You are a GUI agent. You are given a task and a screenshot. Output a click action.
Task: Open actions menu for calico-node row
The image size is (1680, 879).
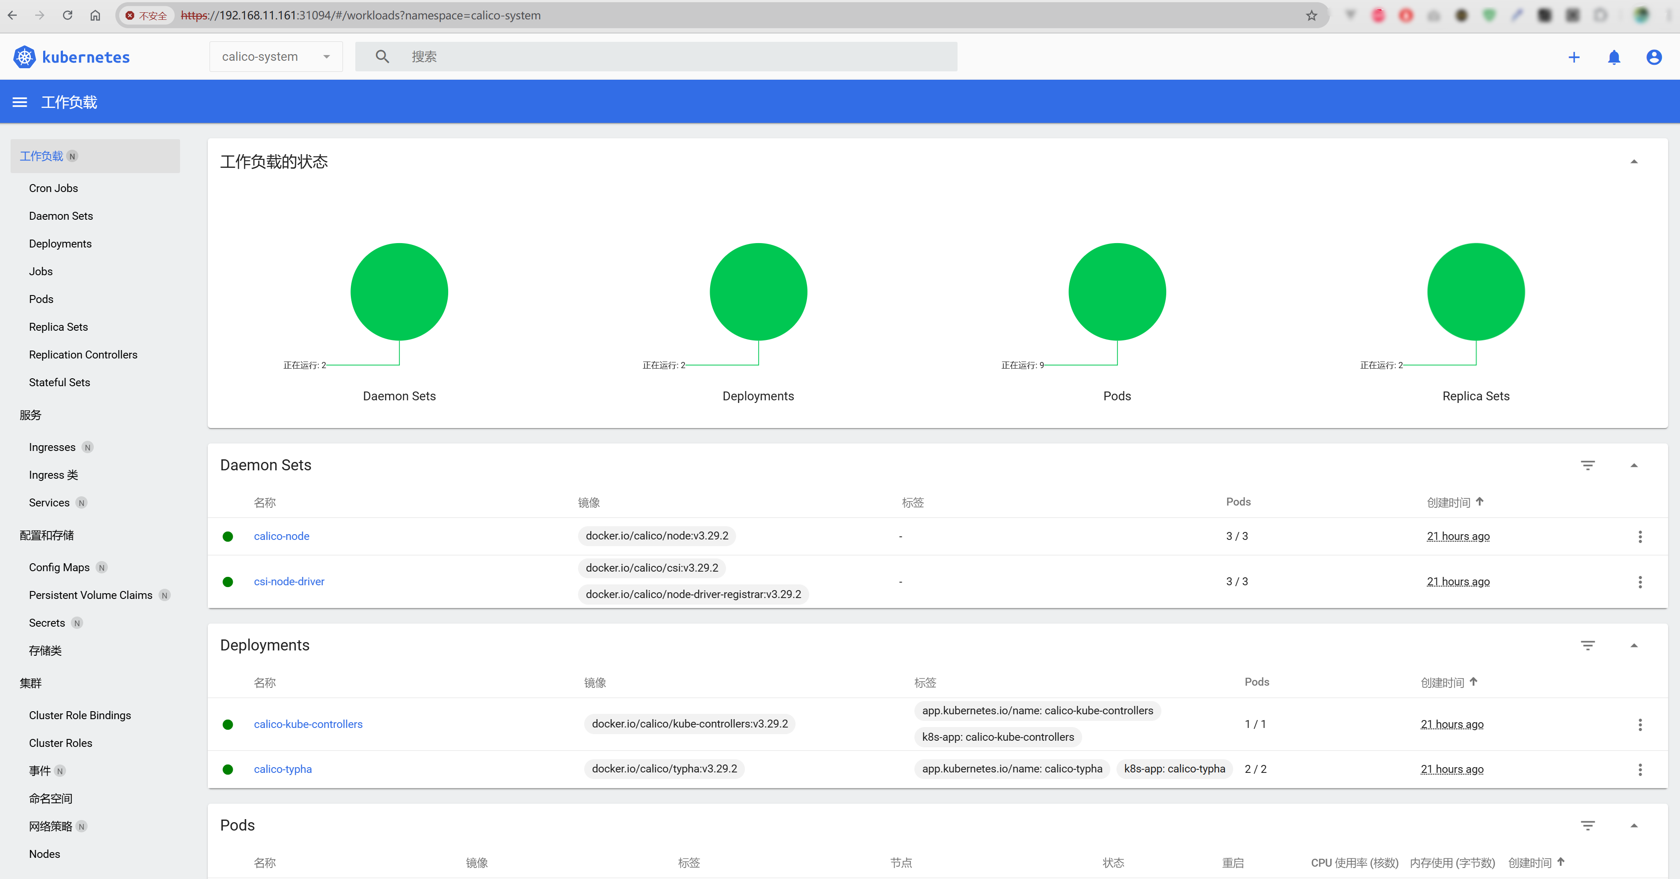click(x=1639, y=536)
